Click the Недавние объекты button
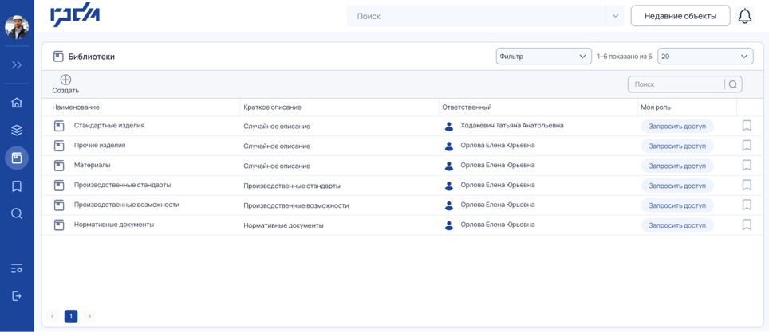Viewport: 769px width, 332px height. click(x=680, y=16)
